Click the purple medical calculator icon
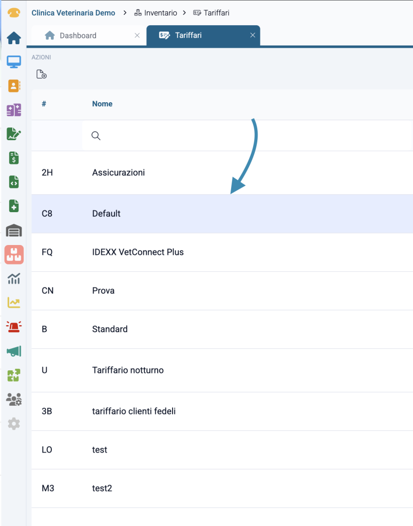 pyautogui.click(x=14, y=110)
